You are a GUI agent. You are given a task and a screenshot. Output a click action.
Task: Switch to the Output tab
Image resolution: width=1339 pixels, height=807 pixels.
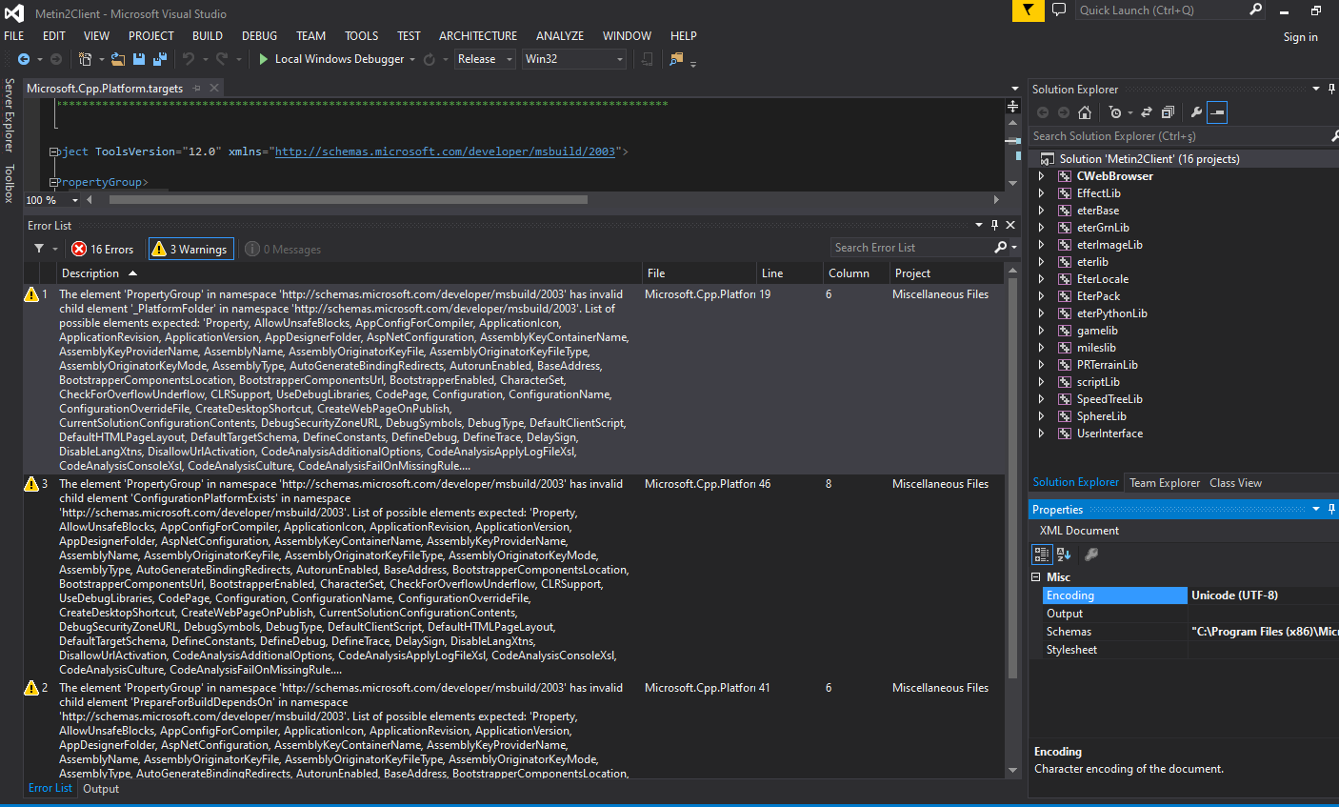(x=101, y=789)
